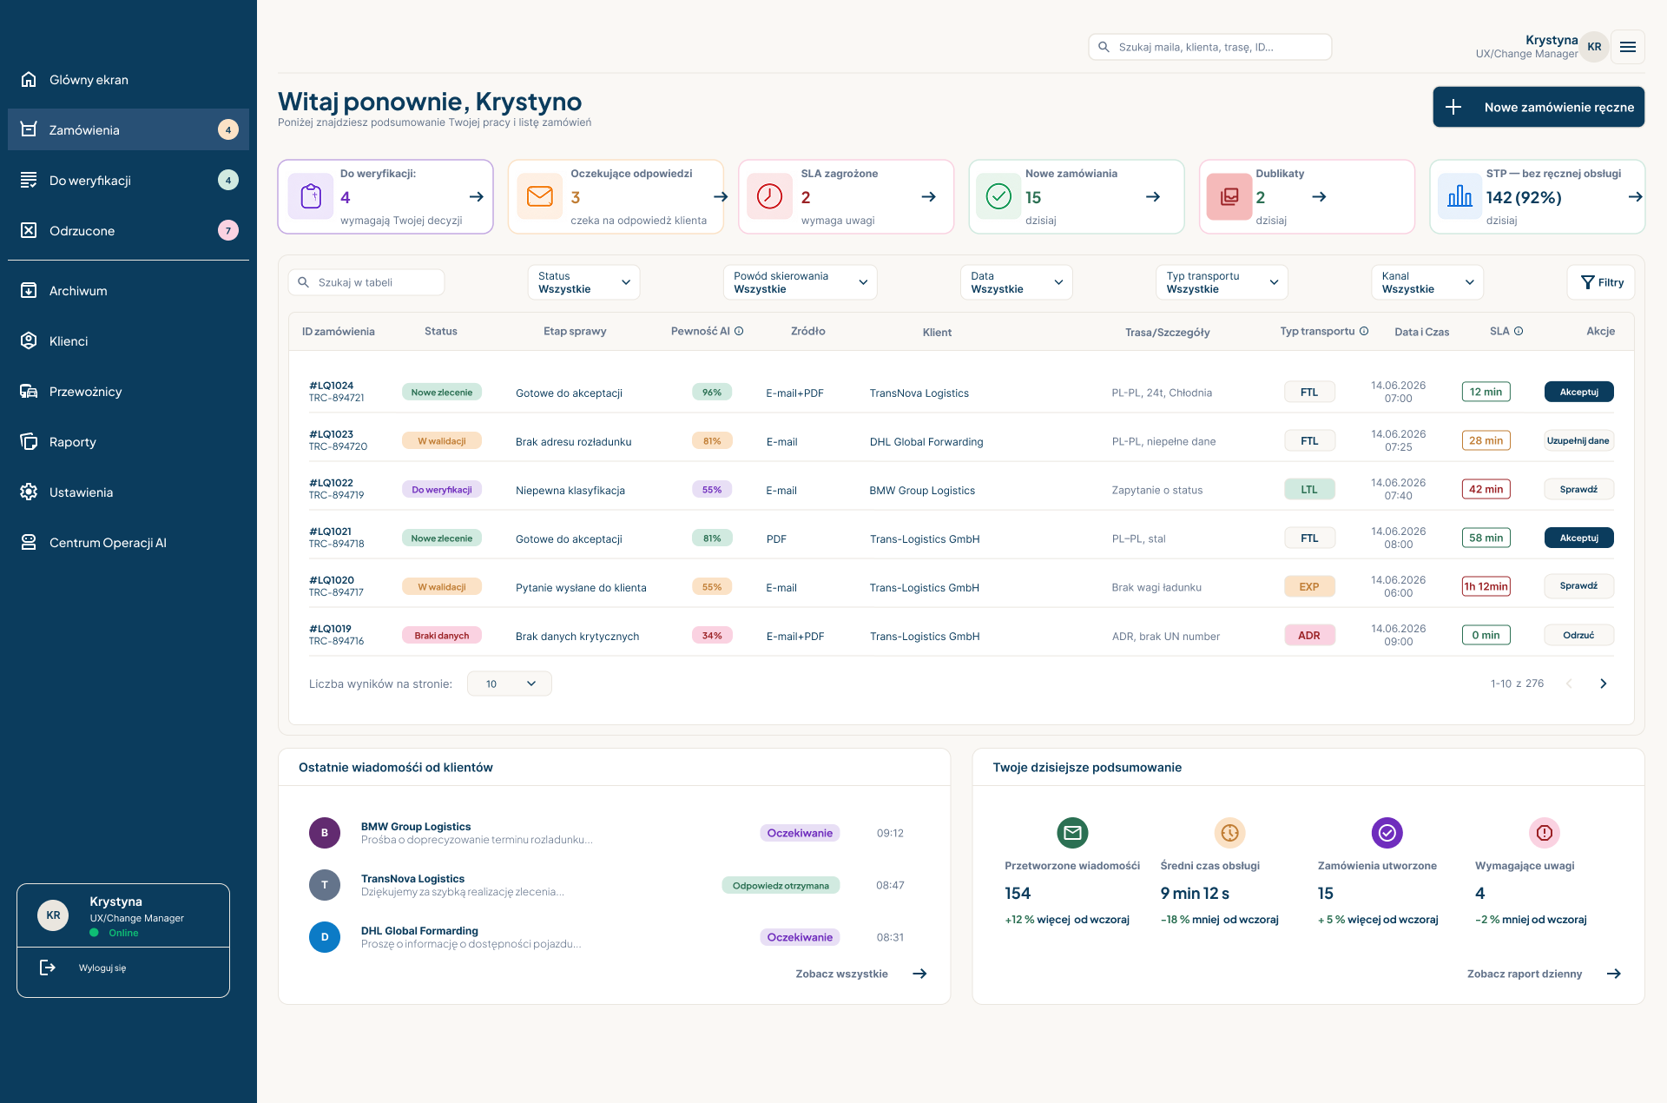Click the Filtry funnel icon button
The width and height of the screenshot is (1667, 1103).
[x=1602, y=282]
